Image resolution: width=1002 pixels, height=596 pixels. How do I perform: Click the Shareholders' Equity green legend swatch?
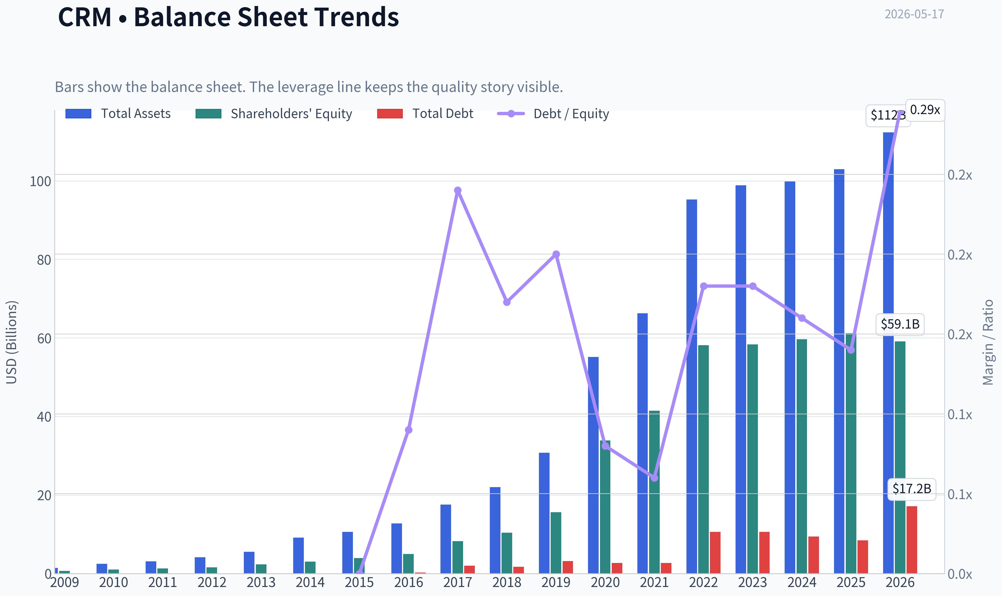(x=208, y=114)
